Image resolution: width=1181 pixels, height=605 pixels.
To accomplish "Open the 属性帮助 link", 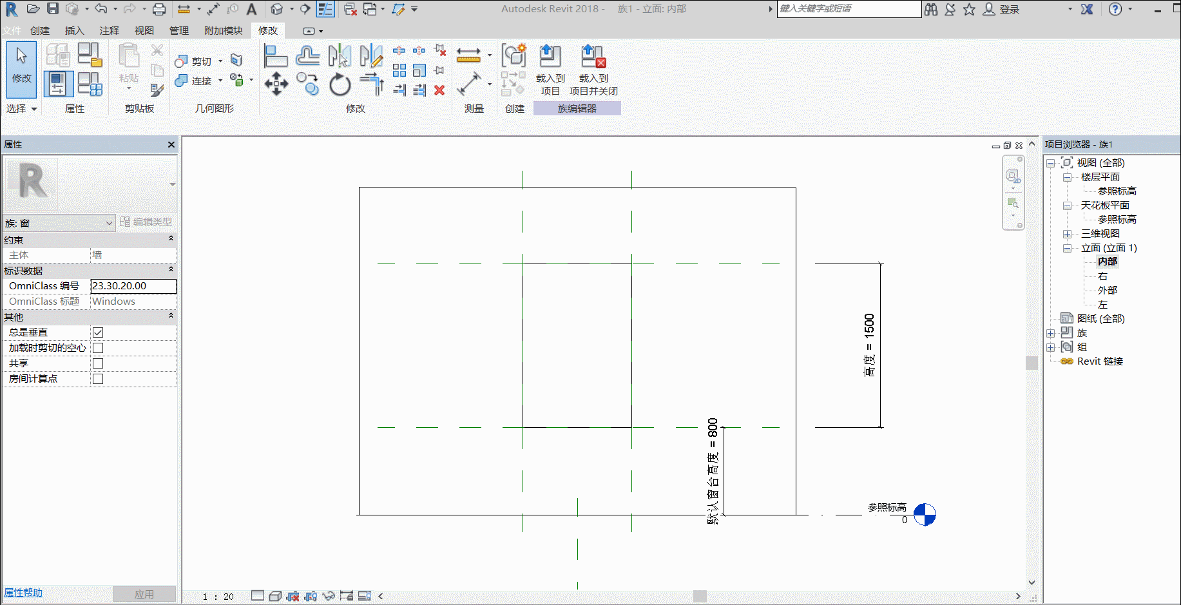I will (23, 593).
